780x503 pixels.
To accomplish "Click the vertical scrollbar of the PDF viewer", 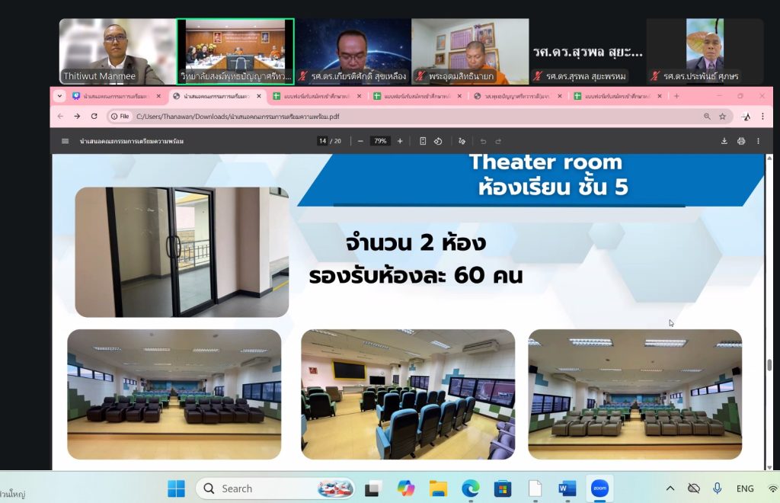I will (x=770, y=366).
